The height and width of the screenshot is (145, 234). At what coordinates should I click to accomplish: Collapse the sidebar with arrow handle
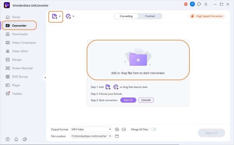(x=45, y=77)
